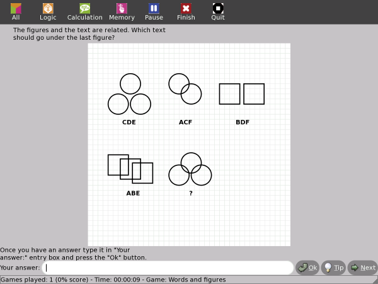
Task: Click the two separate squares above BDF
Action: tap(242, 94)
